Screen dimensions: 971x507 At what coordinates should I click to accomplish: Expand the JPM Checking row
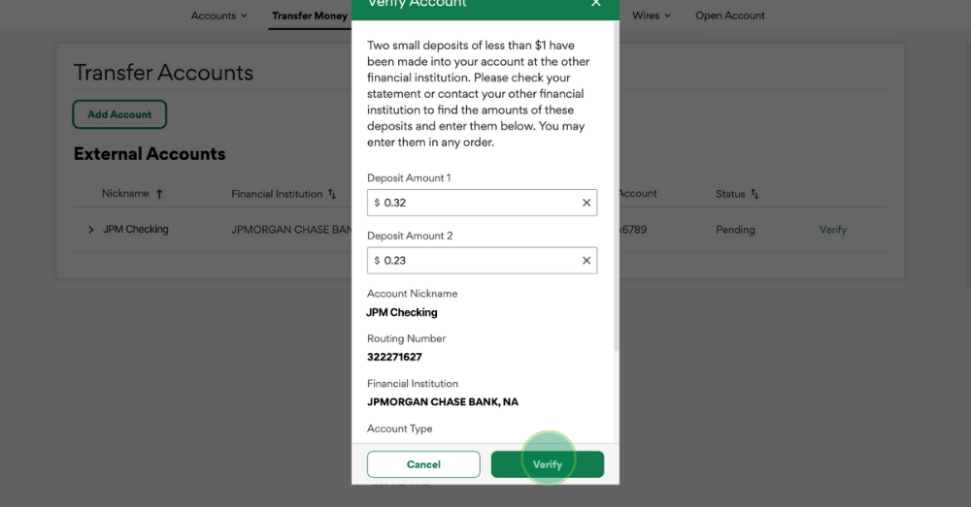90,230
